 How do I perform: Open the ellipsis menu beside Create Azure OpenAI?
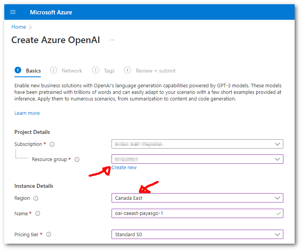[x=112, y=40]
